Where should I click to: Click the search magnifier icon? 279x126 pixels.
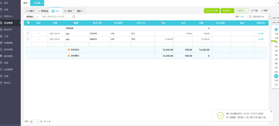(74, 16)
